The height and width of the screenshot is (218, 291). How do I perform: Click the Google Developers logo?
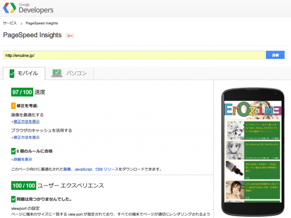[28, 8]
